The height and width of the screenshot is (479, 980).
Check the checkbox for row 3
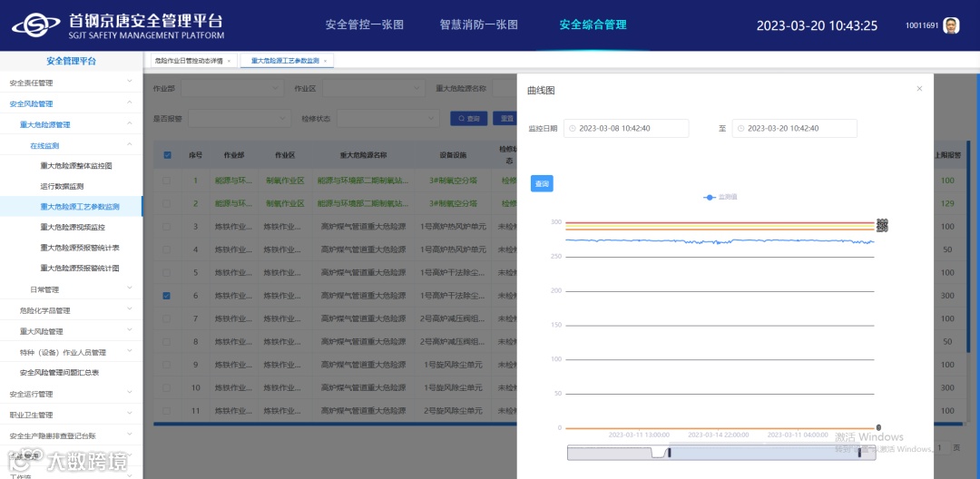tap(167, 227)
